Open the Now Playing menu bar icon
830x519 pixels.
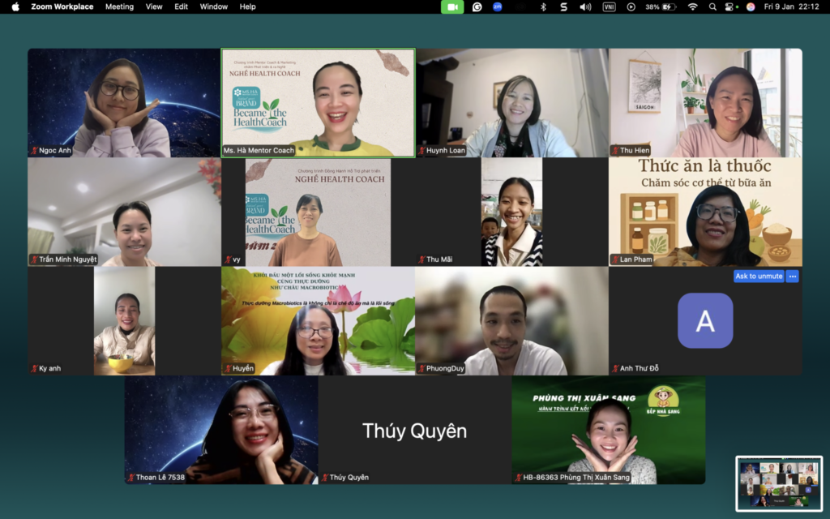[631, 6]
